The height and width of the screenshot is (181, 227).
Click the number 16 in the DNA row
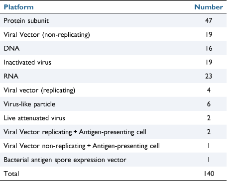click(x=209, y=48)
